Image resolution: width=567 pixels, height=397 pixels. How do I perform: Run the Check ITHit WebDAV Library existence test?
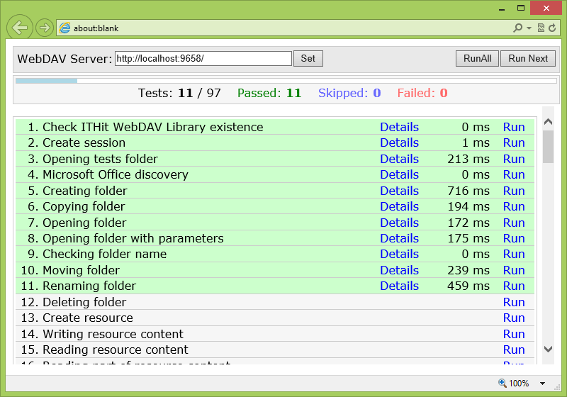point(514,127)
